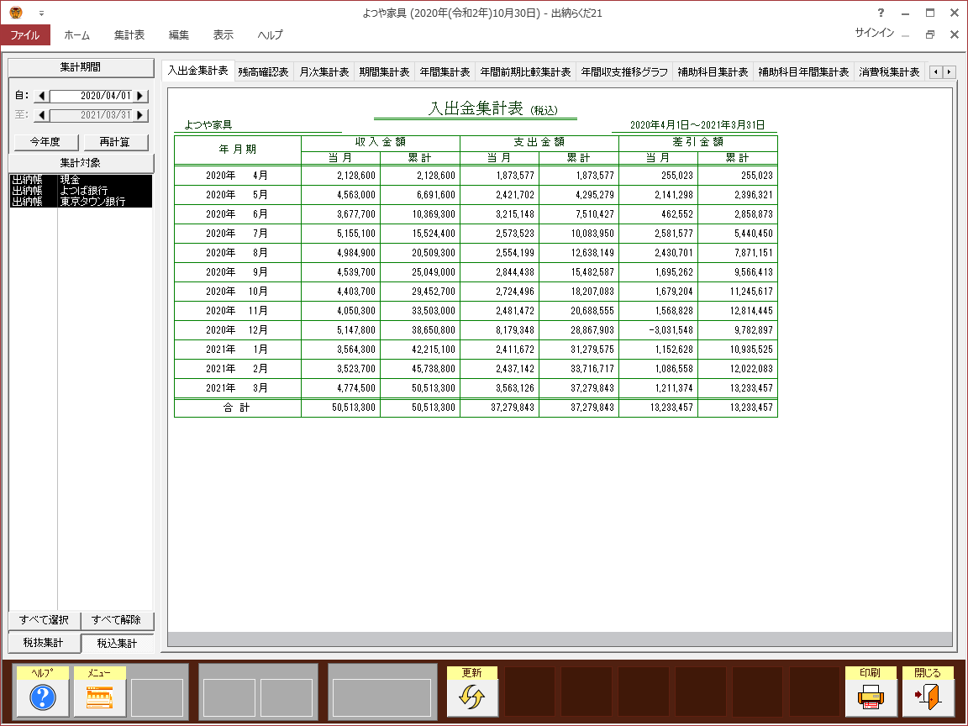Click the date range 2020年4月1日～2021年3月31日
Viewport: 968px width, 726px height.
click(697, 125)
